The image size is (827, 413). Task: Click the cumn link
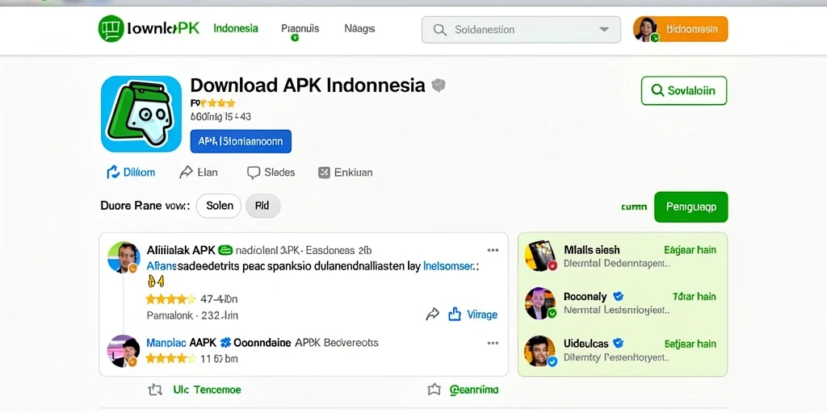click(634, 207)
